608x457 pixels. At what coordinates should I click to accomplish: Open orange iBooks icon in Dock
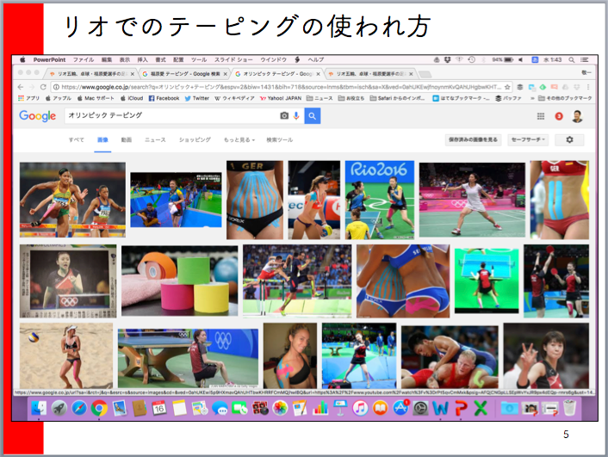381,409
